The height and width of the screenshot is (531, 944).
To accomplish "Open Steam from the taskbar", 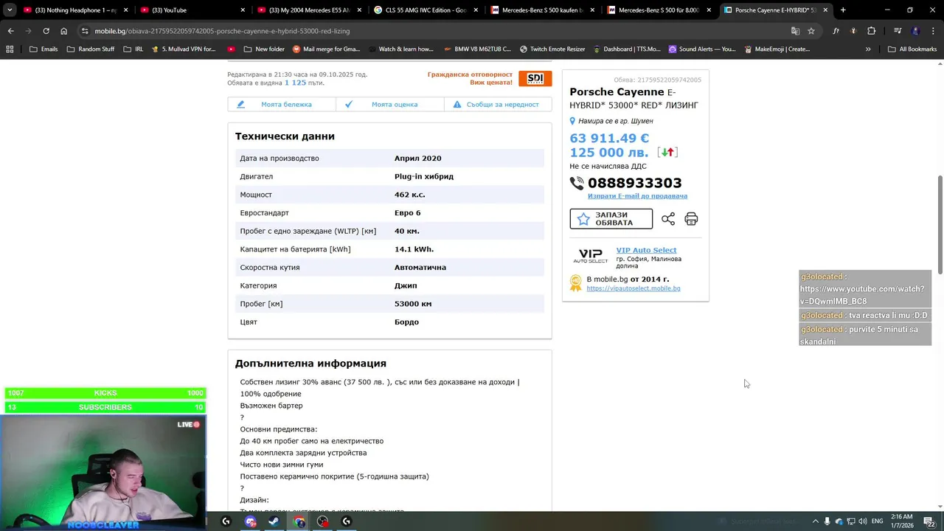I will 274,521.
